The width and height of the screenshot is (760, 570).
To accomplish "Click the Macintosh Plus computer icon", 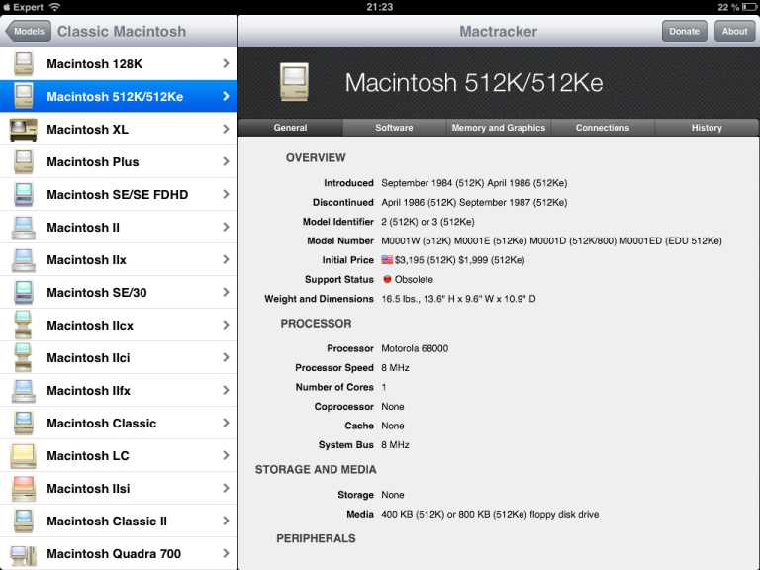I will tap(24, 162).
